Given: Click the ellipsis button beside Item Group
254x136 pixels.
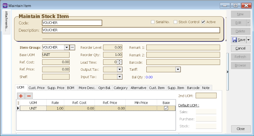Looking at the screenshot, I should [72, 47].
